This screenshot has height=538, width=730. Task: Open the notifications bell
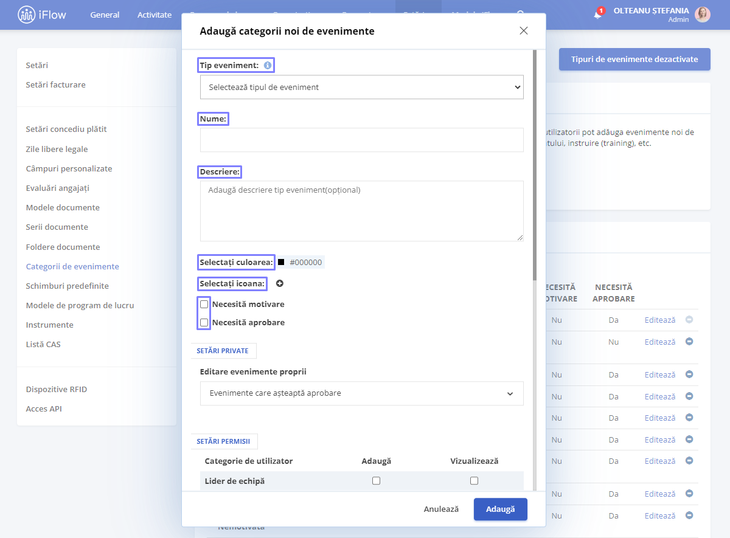pyautogui.click(x=598, y=15)
